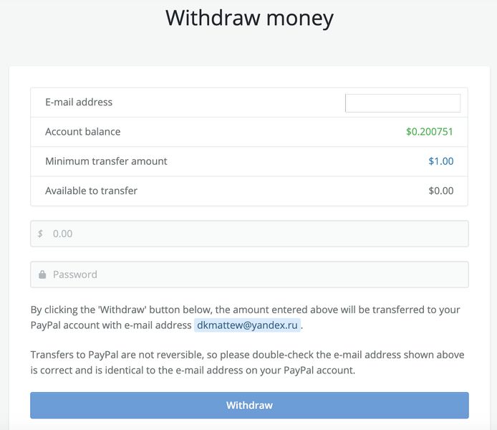
Task: Select the green $0.200751 account balance value
Action: coord(429,132)
